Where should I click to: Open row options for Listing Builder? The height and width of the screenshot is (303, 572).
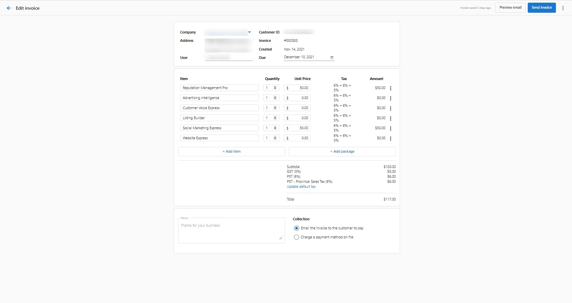point(391,119)
